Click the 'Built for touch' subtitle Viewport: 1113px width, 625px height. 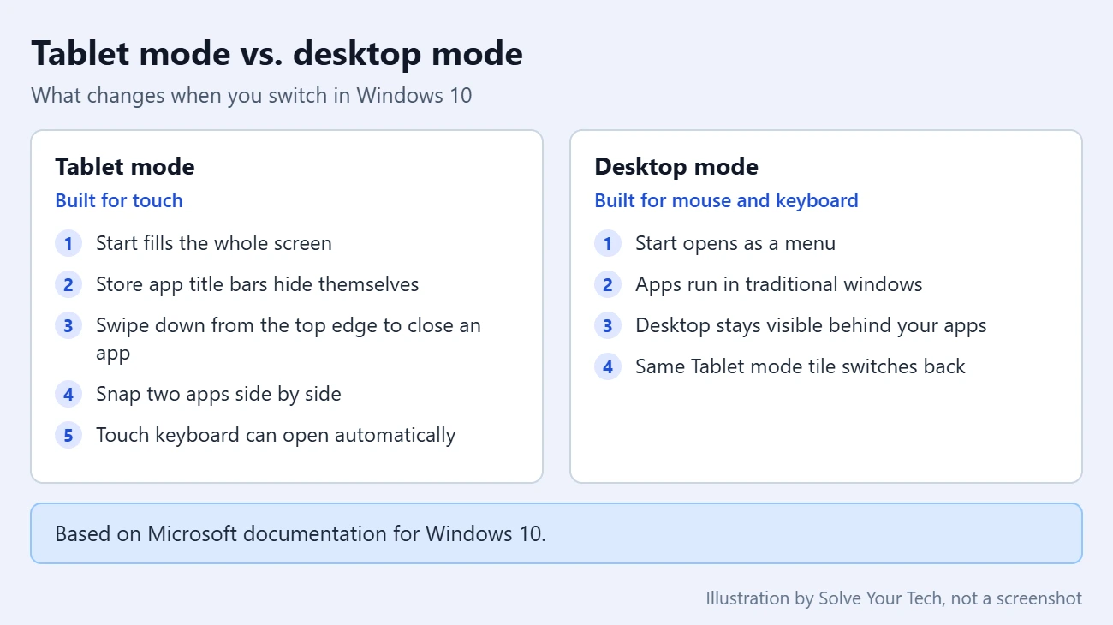pyautogui.click(x=119, y=200)
